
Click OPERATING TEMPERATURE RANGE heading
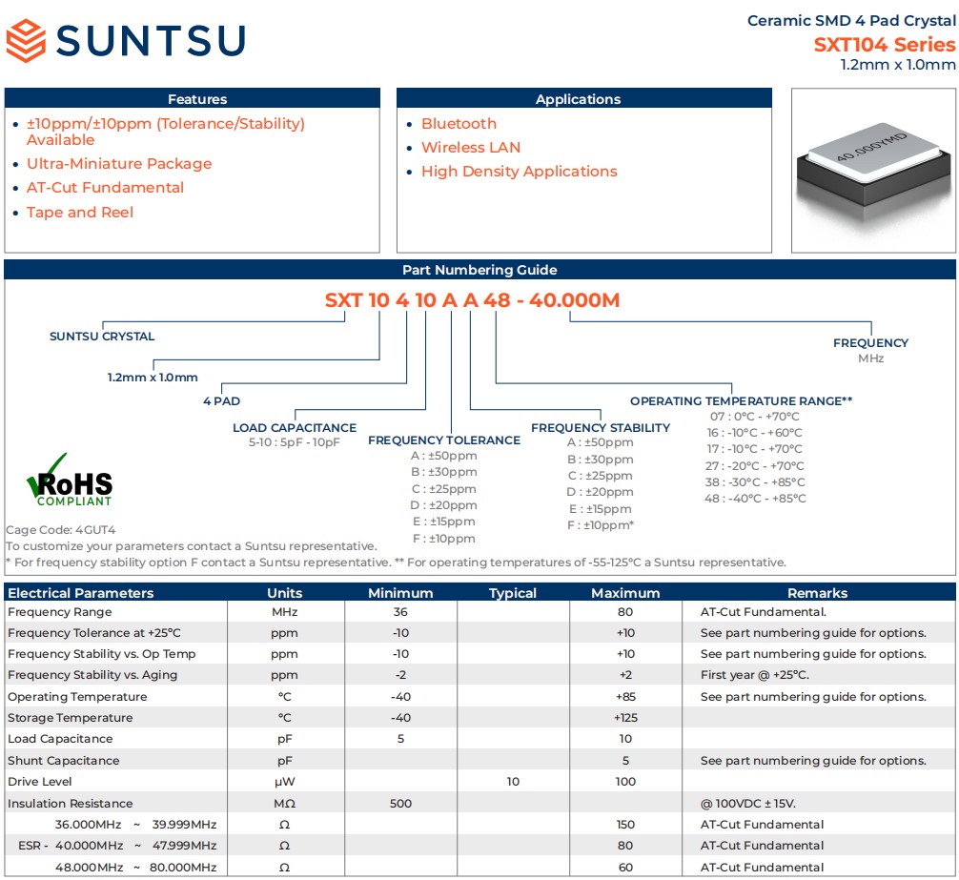tap(742, 401)
